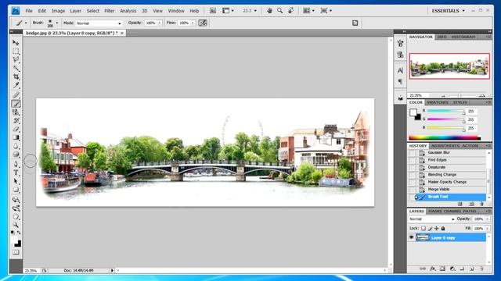Select the Shape tool in toolbox

(x=16, y=190)
